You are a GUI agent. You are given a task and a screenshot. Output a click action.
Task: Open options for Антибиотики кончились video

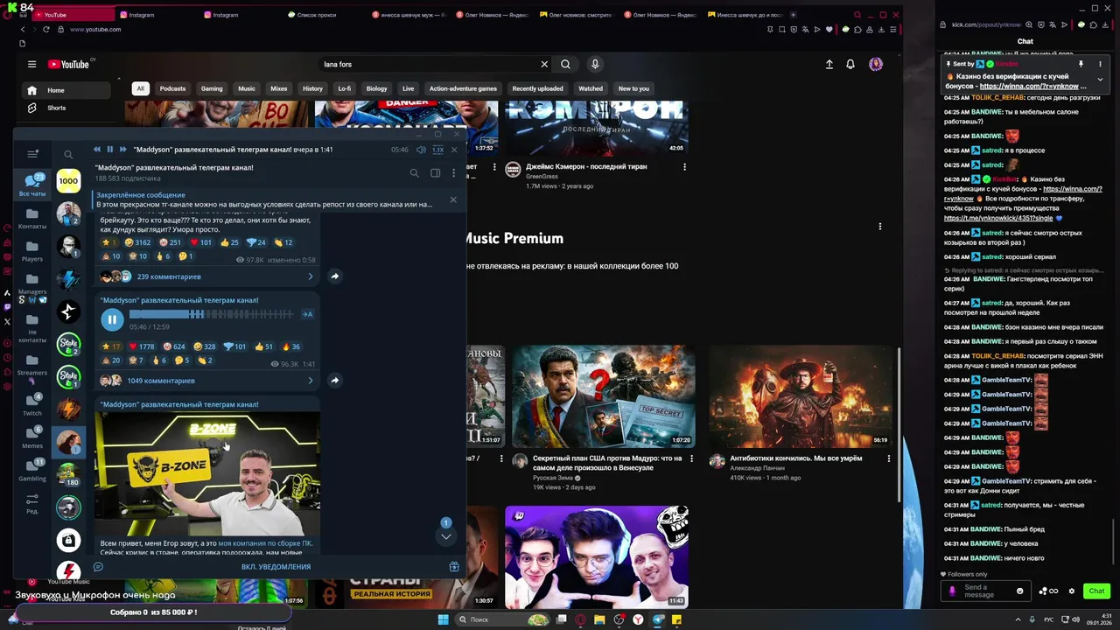coord(889,458)
